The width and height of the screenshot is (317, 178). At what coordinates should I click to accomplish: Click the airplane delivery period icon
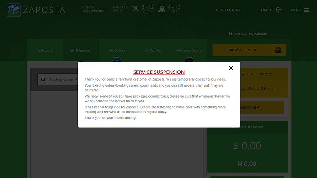coord(135,9)
